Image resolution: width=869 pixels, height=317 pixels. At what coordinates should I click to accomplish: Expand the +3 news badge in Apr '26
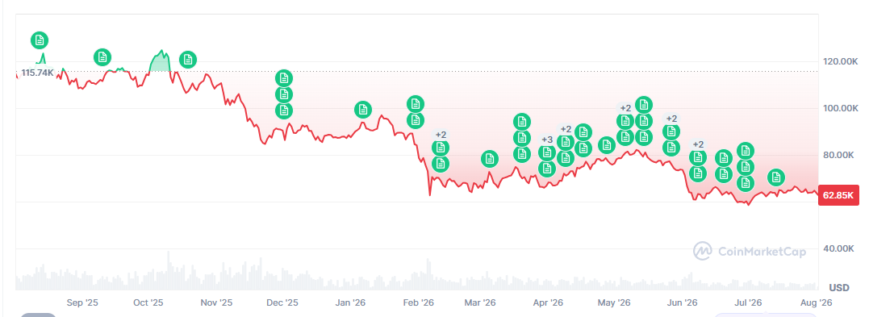(547, 139)
